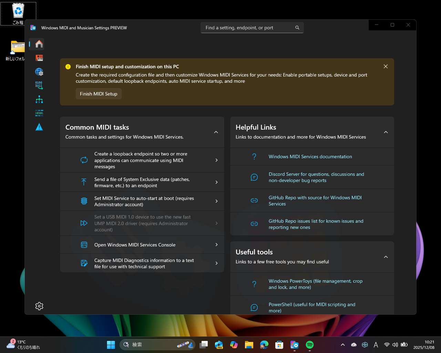
Task: Open the warning triangle troubleshooting icon
Action: (x=39, y=127)
